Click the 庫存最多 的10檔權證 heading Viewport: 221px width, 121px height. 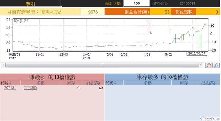point(162,77)
